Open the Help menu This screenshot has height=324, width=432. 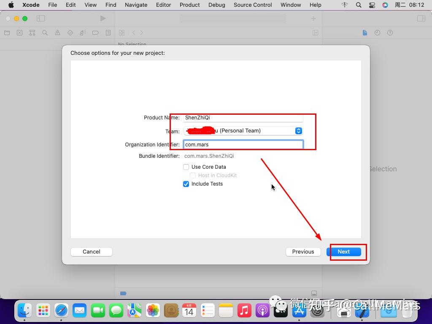tap(315, 5)
